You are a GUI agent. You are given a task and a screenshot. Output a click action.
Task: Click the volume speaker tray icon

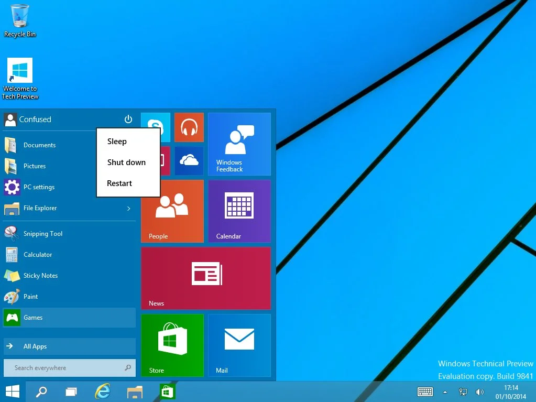(x=480, y=392)
